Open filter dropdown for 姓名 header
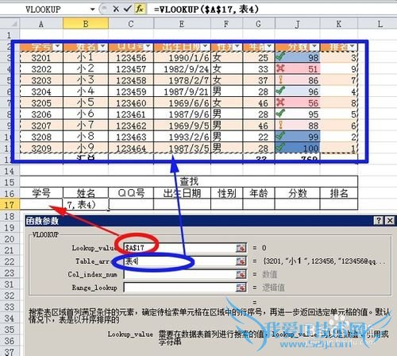397x356 pixels. [x=102, y=47]
